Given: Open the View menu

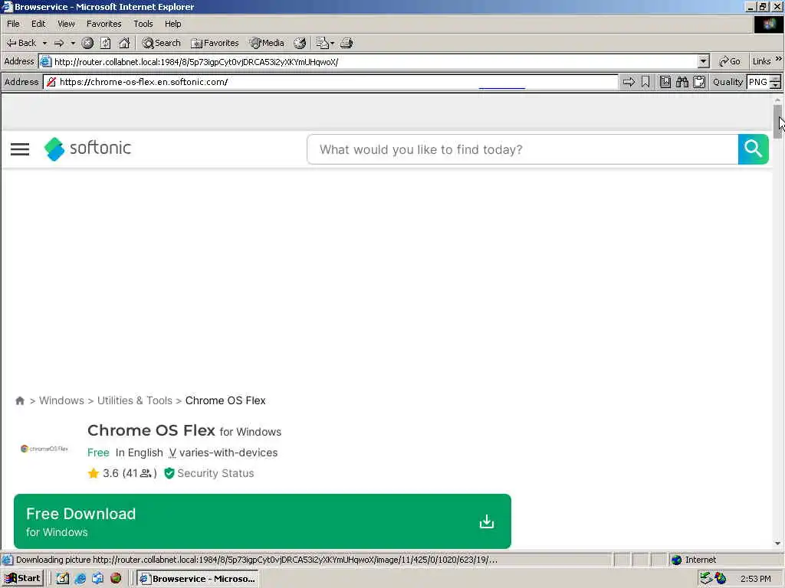Looking at the screenshot, I should pyautogui.click(x=66, y=24).
